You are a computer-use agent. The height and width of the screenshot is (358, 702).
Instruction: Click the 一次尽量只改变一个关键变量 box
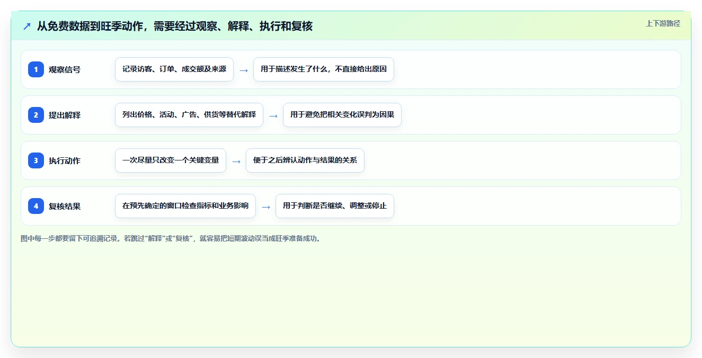point(171,160)
